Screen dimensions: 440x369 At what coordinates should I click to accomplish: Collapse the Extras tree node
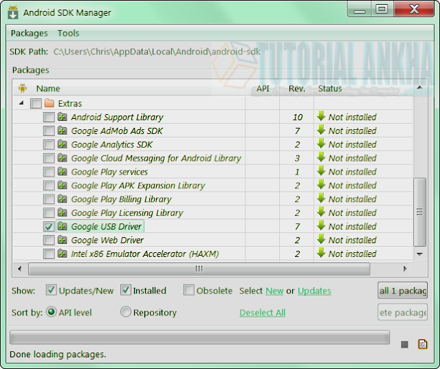tap(21, 103)
